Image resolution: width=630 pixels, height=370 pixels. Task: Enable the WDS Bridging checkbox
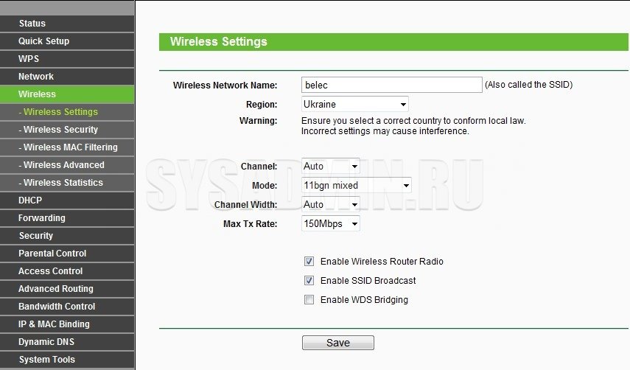coord(309,300)
